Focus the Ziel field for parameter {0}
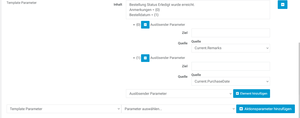 231,33
